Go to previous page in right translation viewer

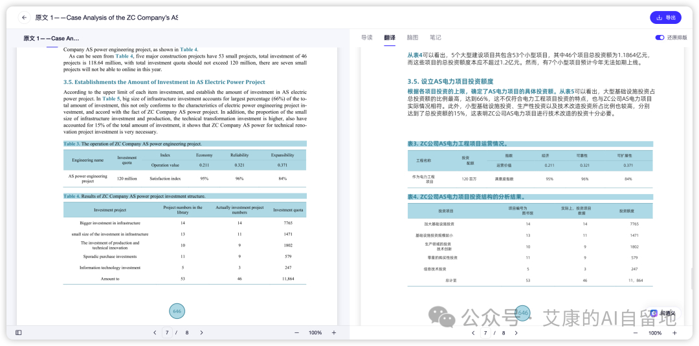coord(473,332)
